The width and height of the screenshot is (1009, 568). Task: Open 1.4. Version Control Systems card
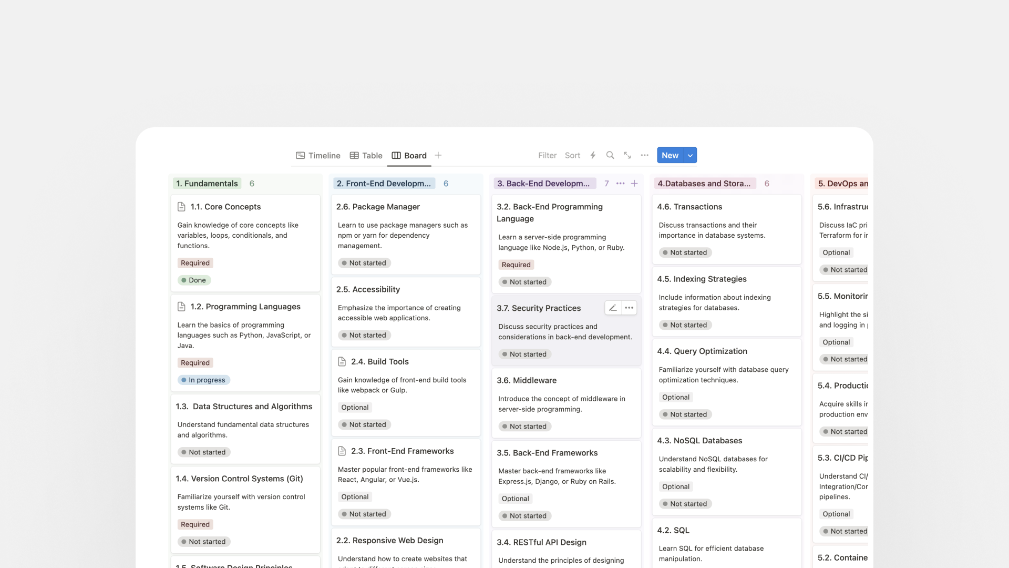(x=245, y=510)
